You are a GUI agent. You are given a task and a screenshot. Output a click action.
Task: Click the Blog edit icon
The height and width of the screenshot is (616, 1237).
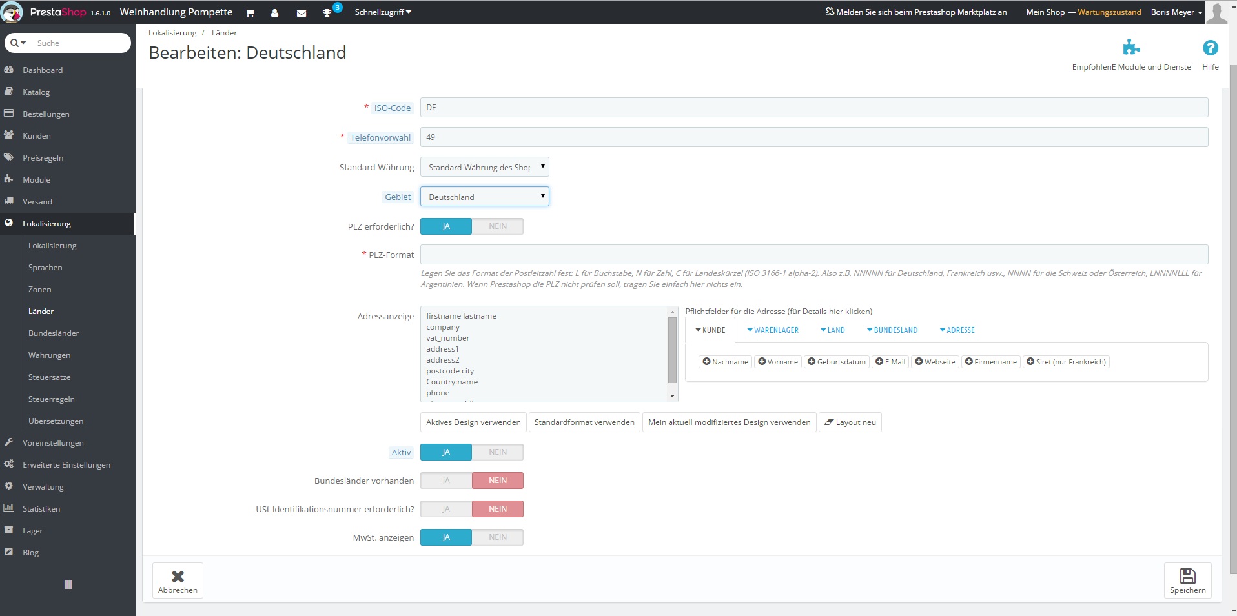9,552
